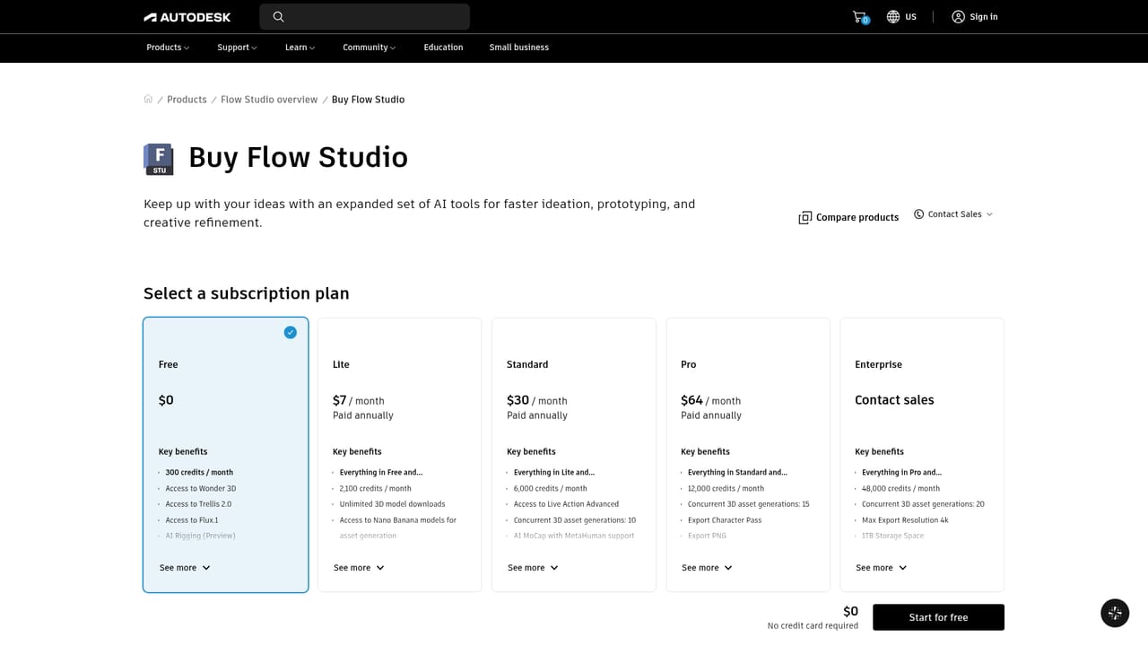Open the Products menu

coord(168,48)
